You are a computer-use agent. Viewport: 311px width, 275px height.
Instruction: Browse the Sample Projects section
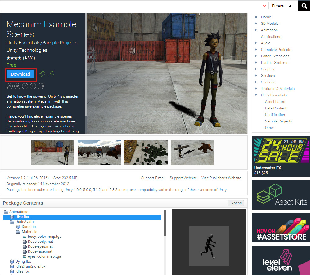tap(278, 121)
